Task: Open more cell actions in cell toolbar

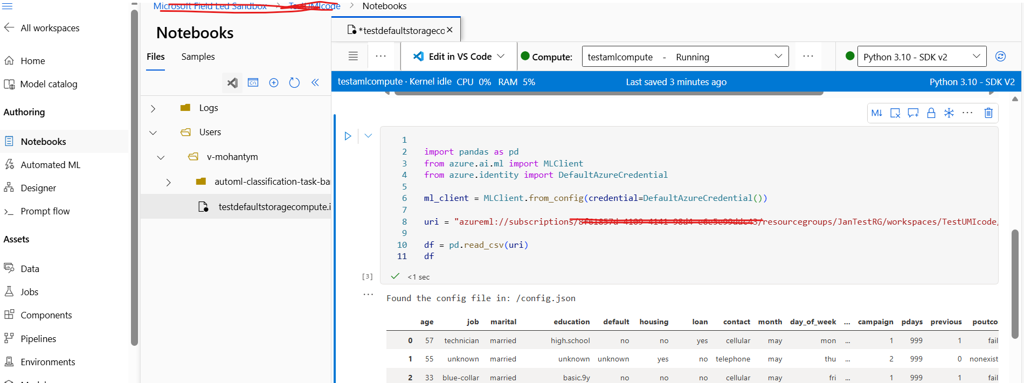Action: tap(967, 113)
